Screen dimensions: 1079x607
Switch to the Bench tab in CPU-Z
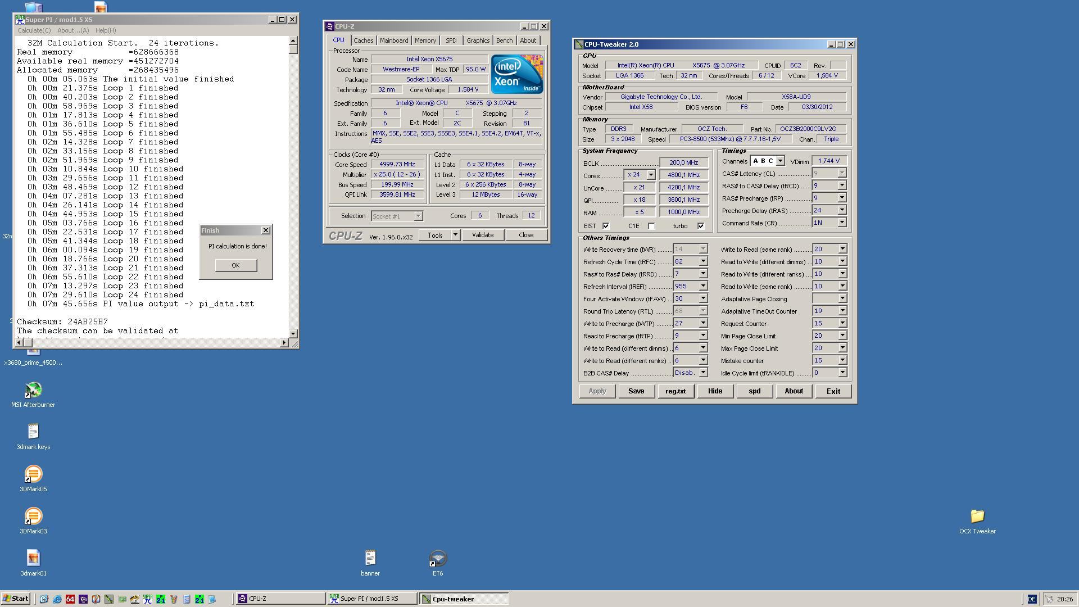(504, 40)
